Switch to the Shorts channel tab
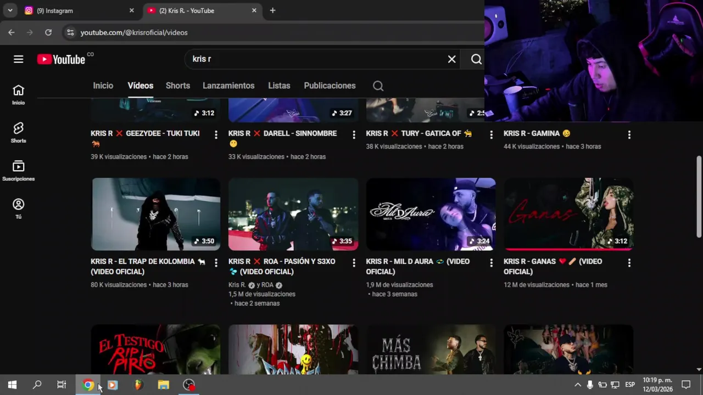Image resolution: width=703 pixels, height=395 pixels. pos(178,86)
